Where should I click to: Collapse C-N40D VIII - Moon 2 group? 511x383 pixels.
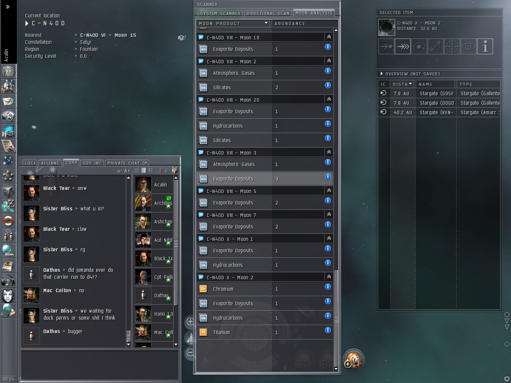pos(329,61)
